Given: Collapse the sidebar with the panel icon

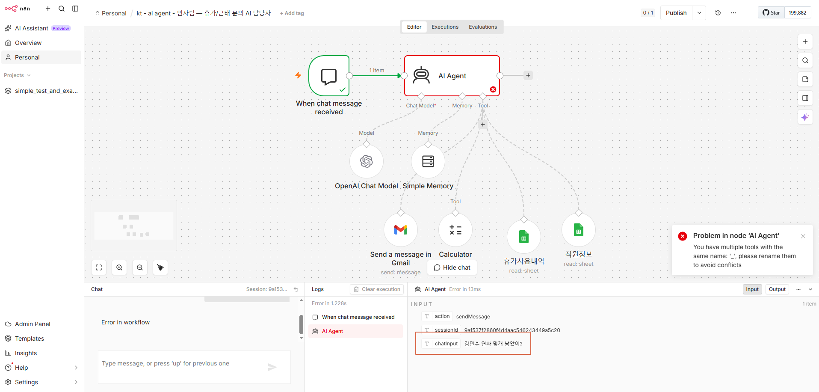Looking at the screenshot, I should click(x=75, y=9).
